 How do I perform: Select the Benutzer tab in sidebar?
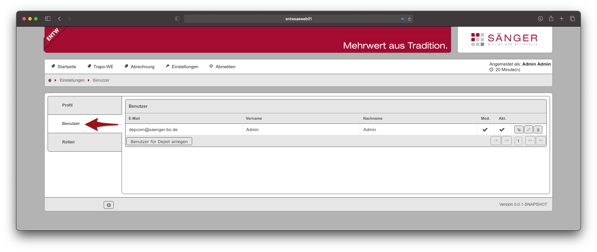85,124
